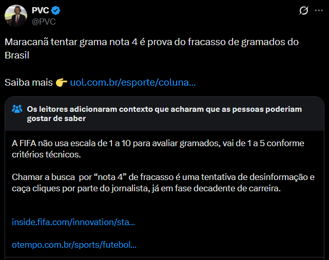Click the pointing hand emoji
The width and height of the screenshot is (329, 260).
tap(62, 82)
